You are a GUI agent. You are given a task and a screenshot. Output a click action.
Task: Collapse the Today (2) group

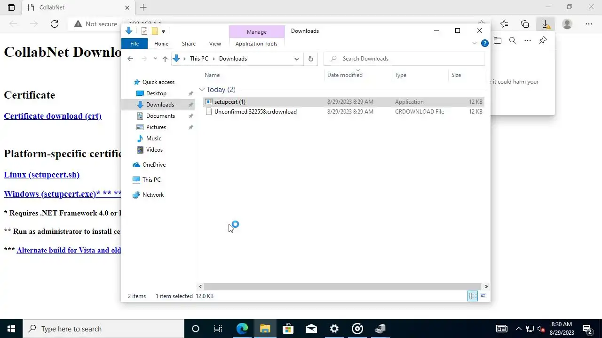pyautogui.click(x=202, y=90)
